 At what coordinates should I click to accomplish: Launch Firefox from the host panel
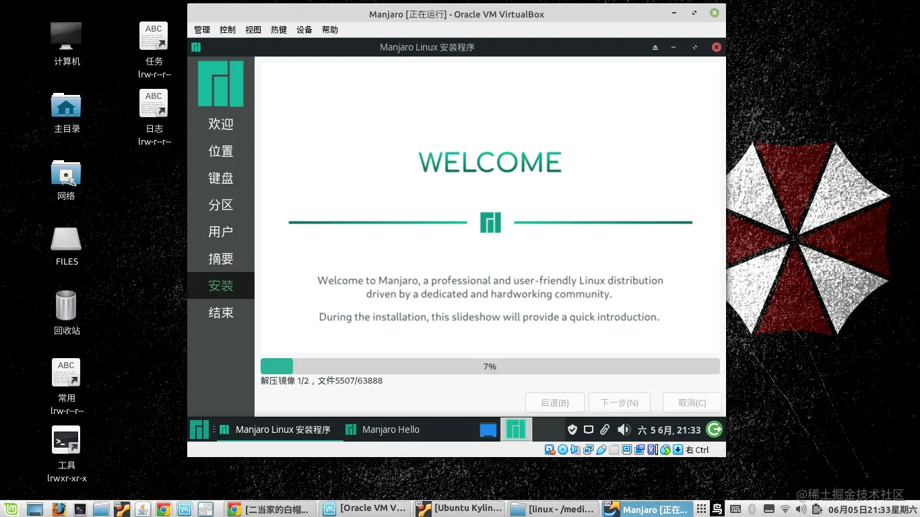click(x=59, y=509)
